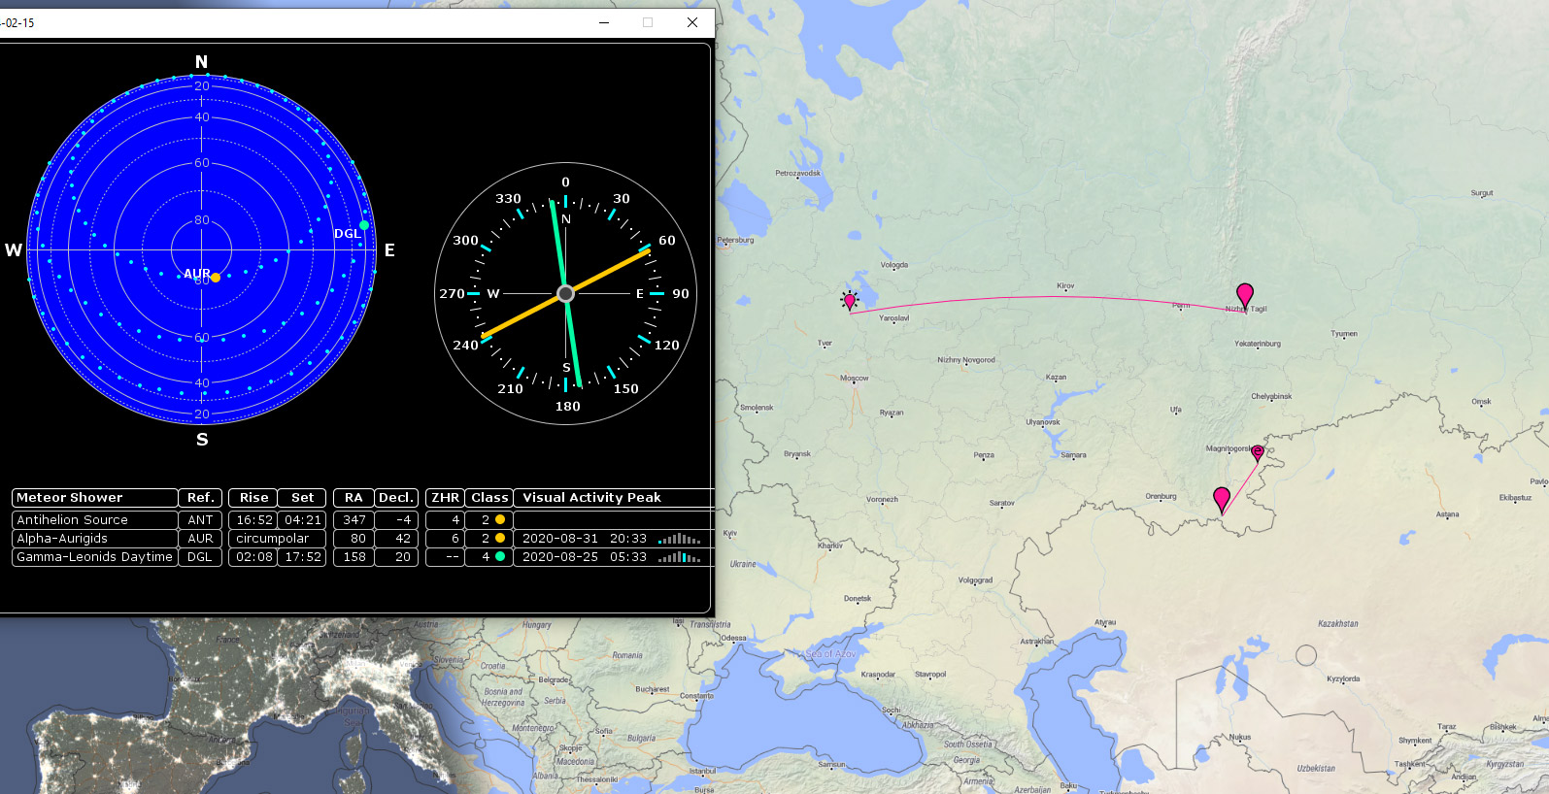1549x794 pixels.
Task: Click the sun-shaped marker west of Yaroslavl
Action: coord(850,301)
